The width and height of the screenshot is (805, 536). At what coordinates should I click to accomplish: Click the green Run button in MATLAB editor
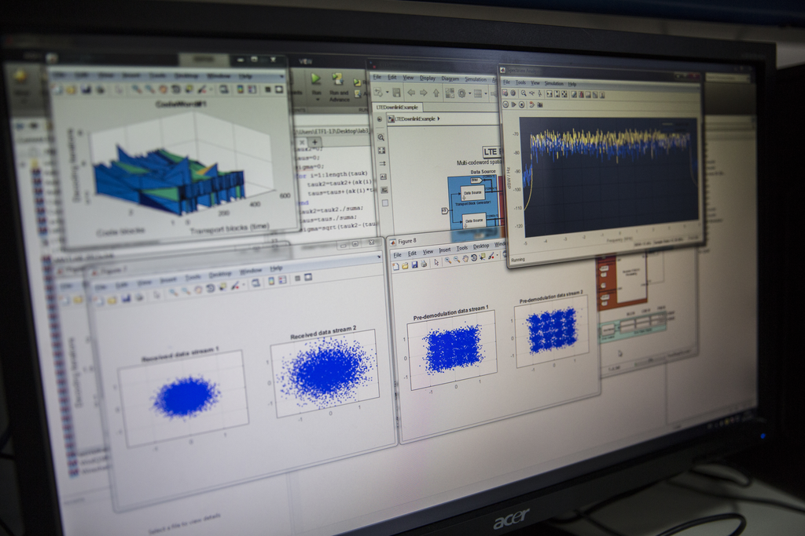pos(316,79)
